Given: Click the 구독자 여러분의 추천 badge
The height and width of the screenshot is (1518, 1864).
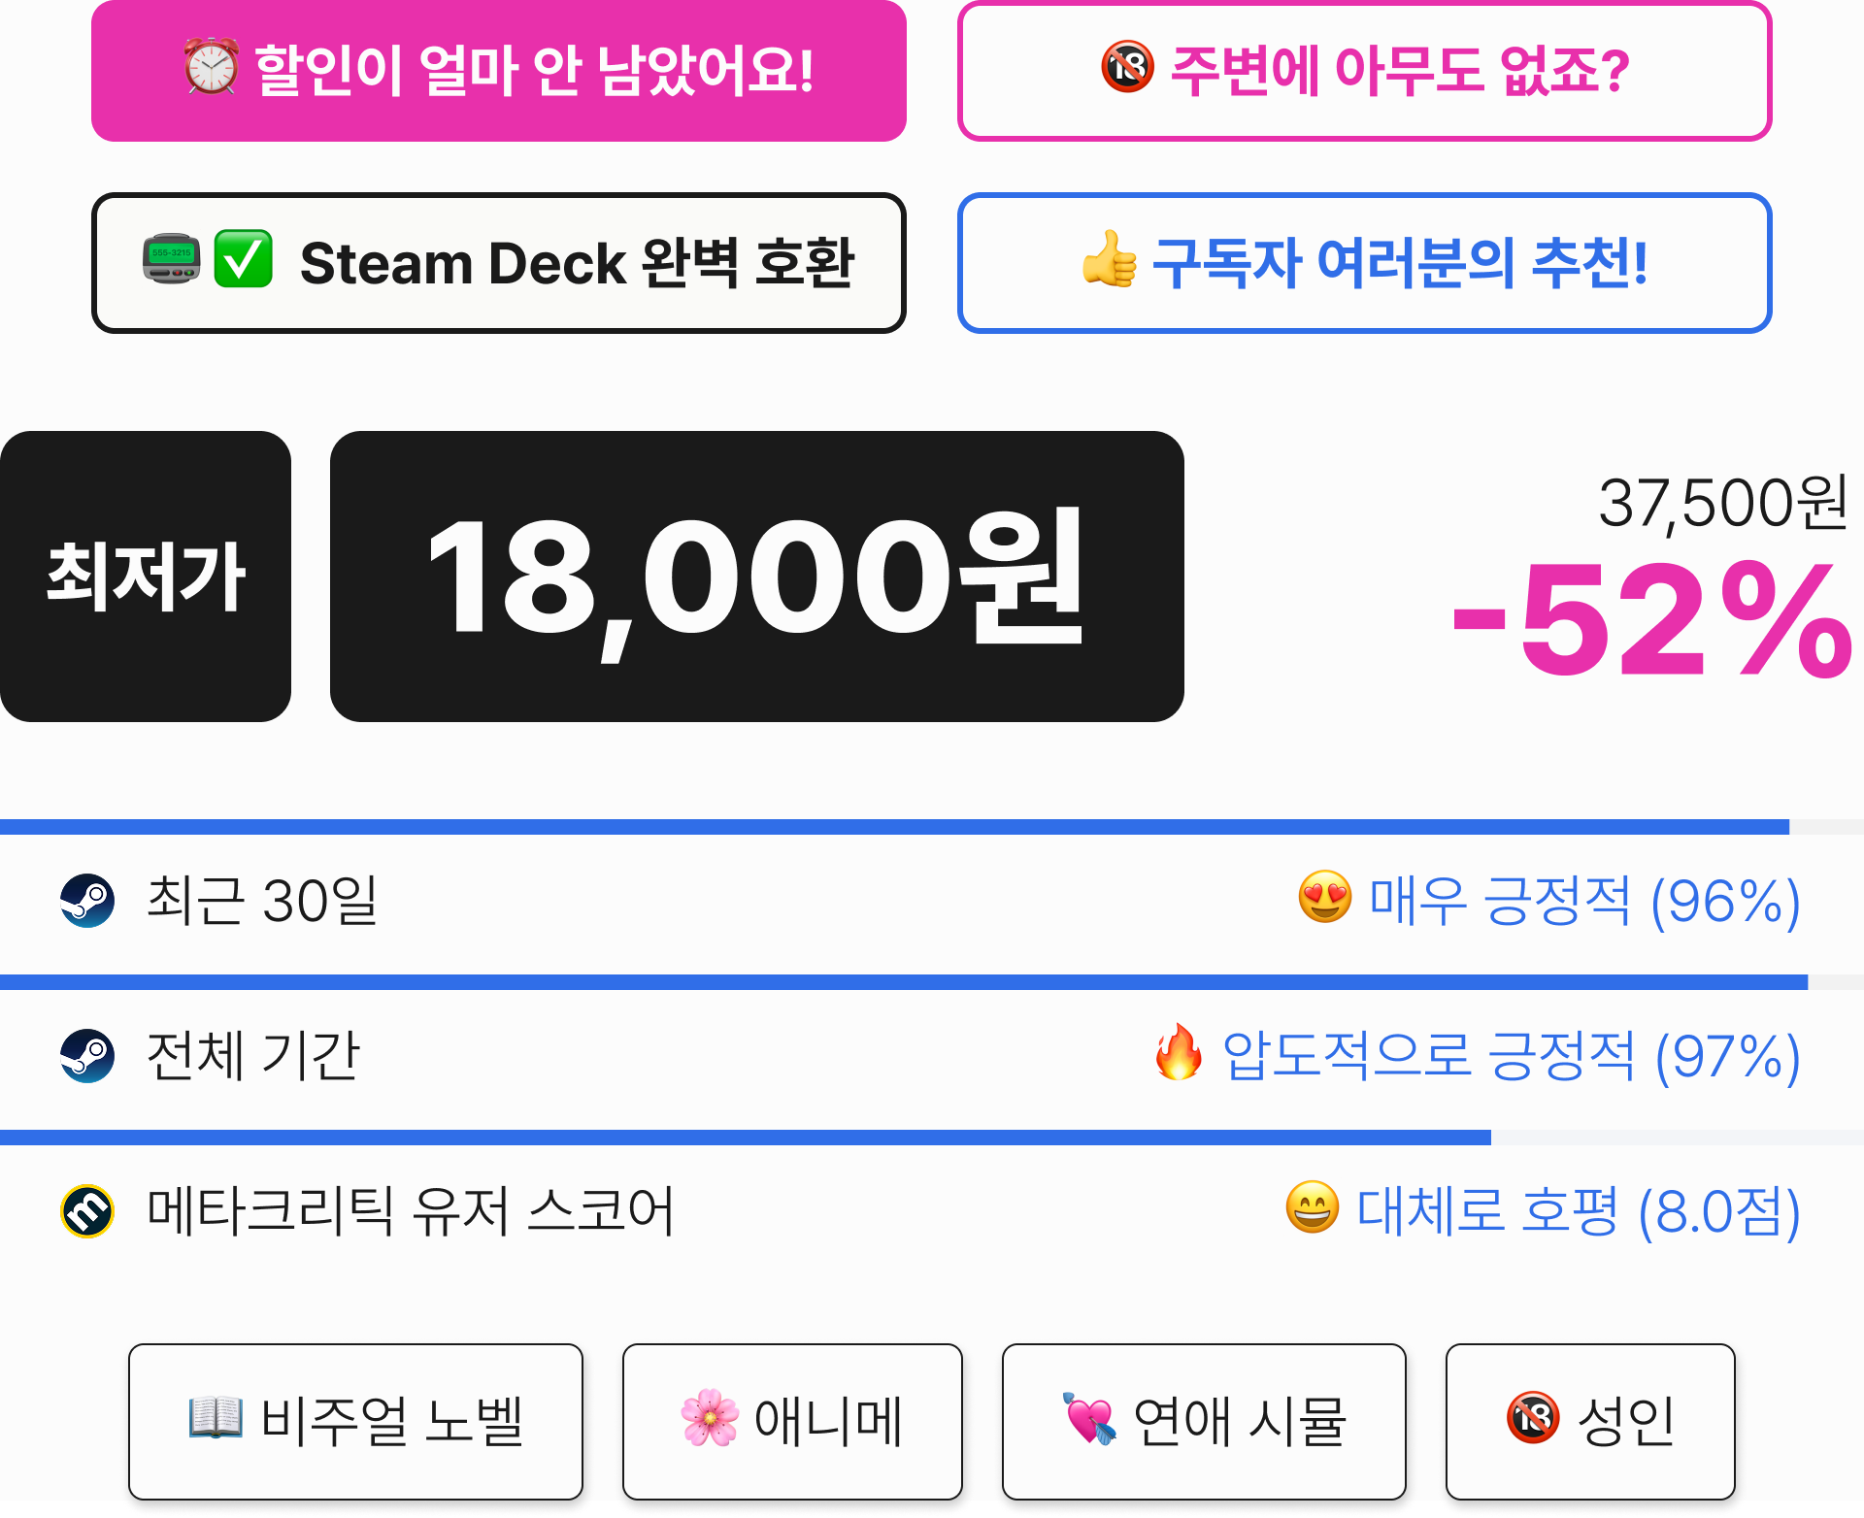Looking at the screenshot, I should [x=1365, y=263].
